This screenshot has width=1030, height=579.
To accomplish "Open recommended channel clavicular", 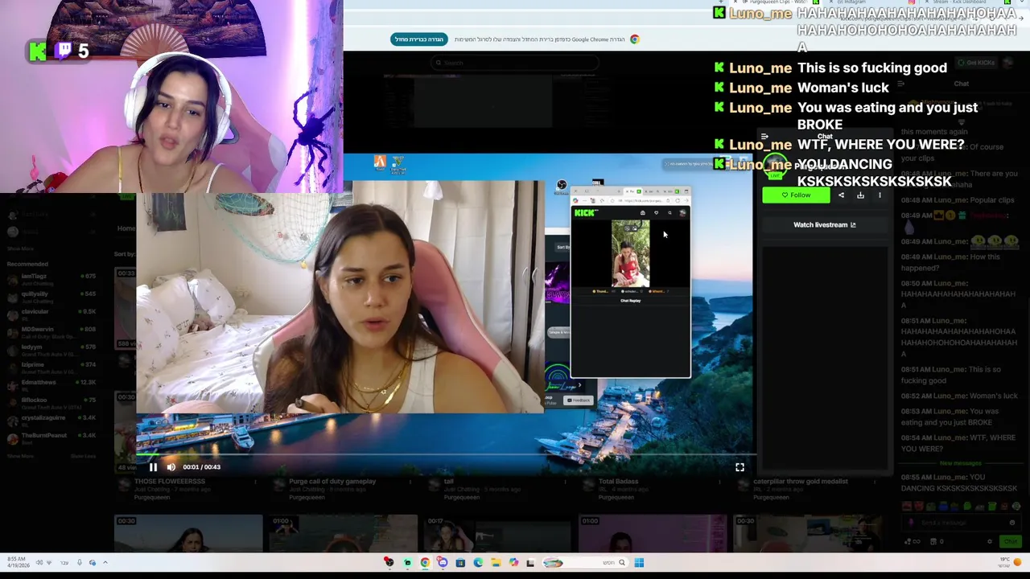I will click(x=51, y=314).
